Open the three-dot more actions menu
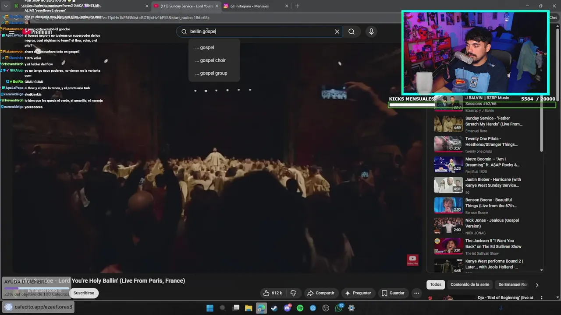 pos(417,293)
